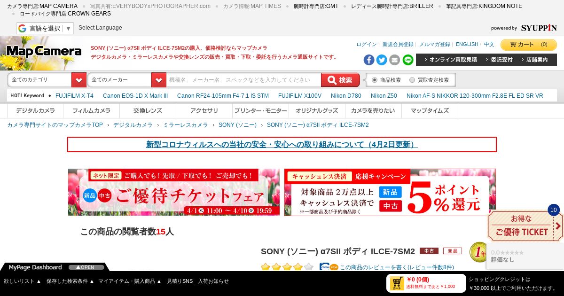Click the bottom bar shopping cart icon
The image size is (564, 296).
pyautogui.click(x=397, y=283)
